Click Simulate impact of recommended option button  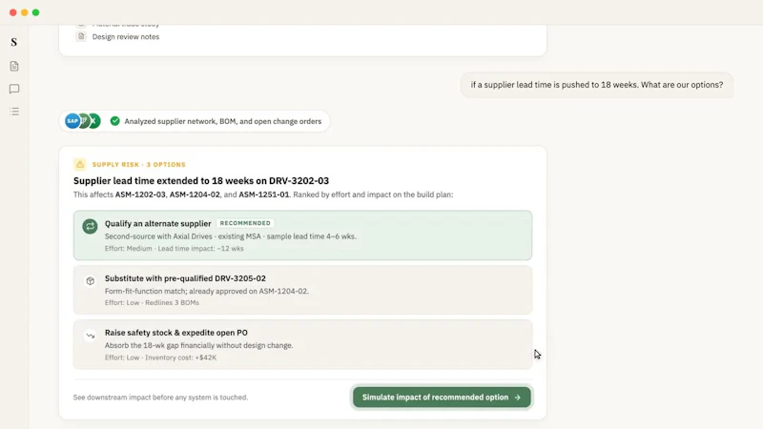click(x=442, y=398)
